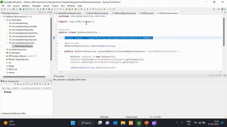Viewport: 227px width, 127px height.
Task: Maximize the Package Explorer panel
Action: [51, 13]
